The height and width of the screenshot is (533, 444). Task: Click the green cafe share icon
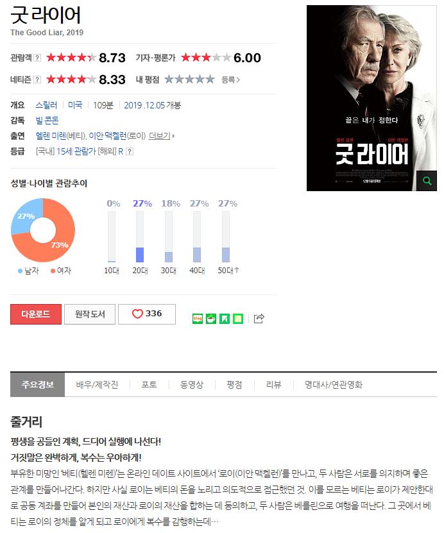coord(211,319)
